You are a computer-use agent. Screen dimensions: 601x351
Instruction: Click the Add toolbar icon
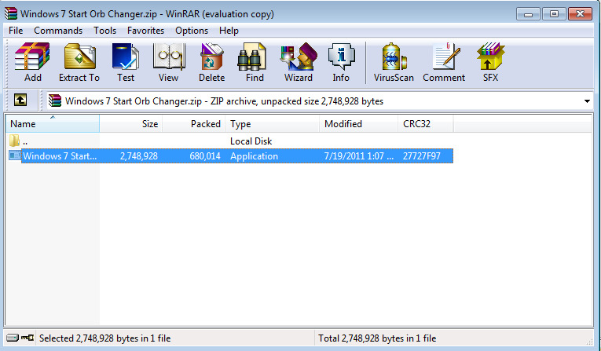(x=32, y=62)
